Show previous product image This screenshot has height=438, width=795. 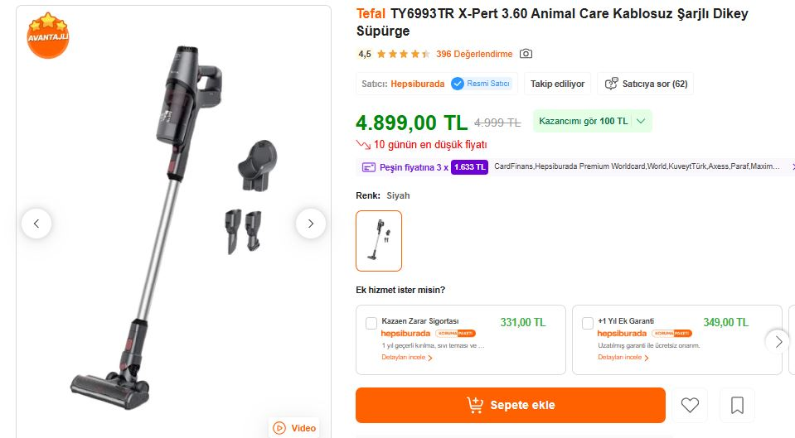[36, 224]
